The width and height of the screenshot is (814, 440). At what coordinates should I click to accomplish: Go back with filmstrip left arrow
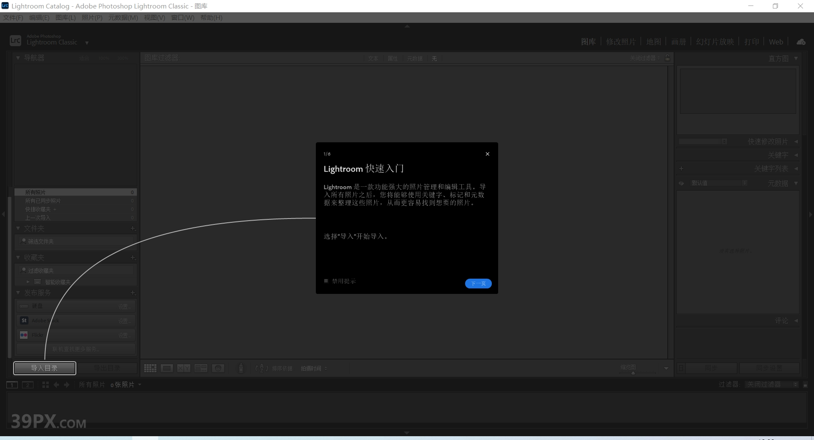[56, 385]
